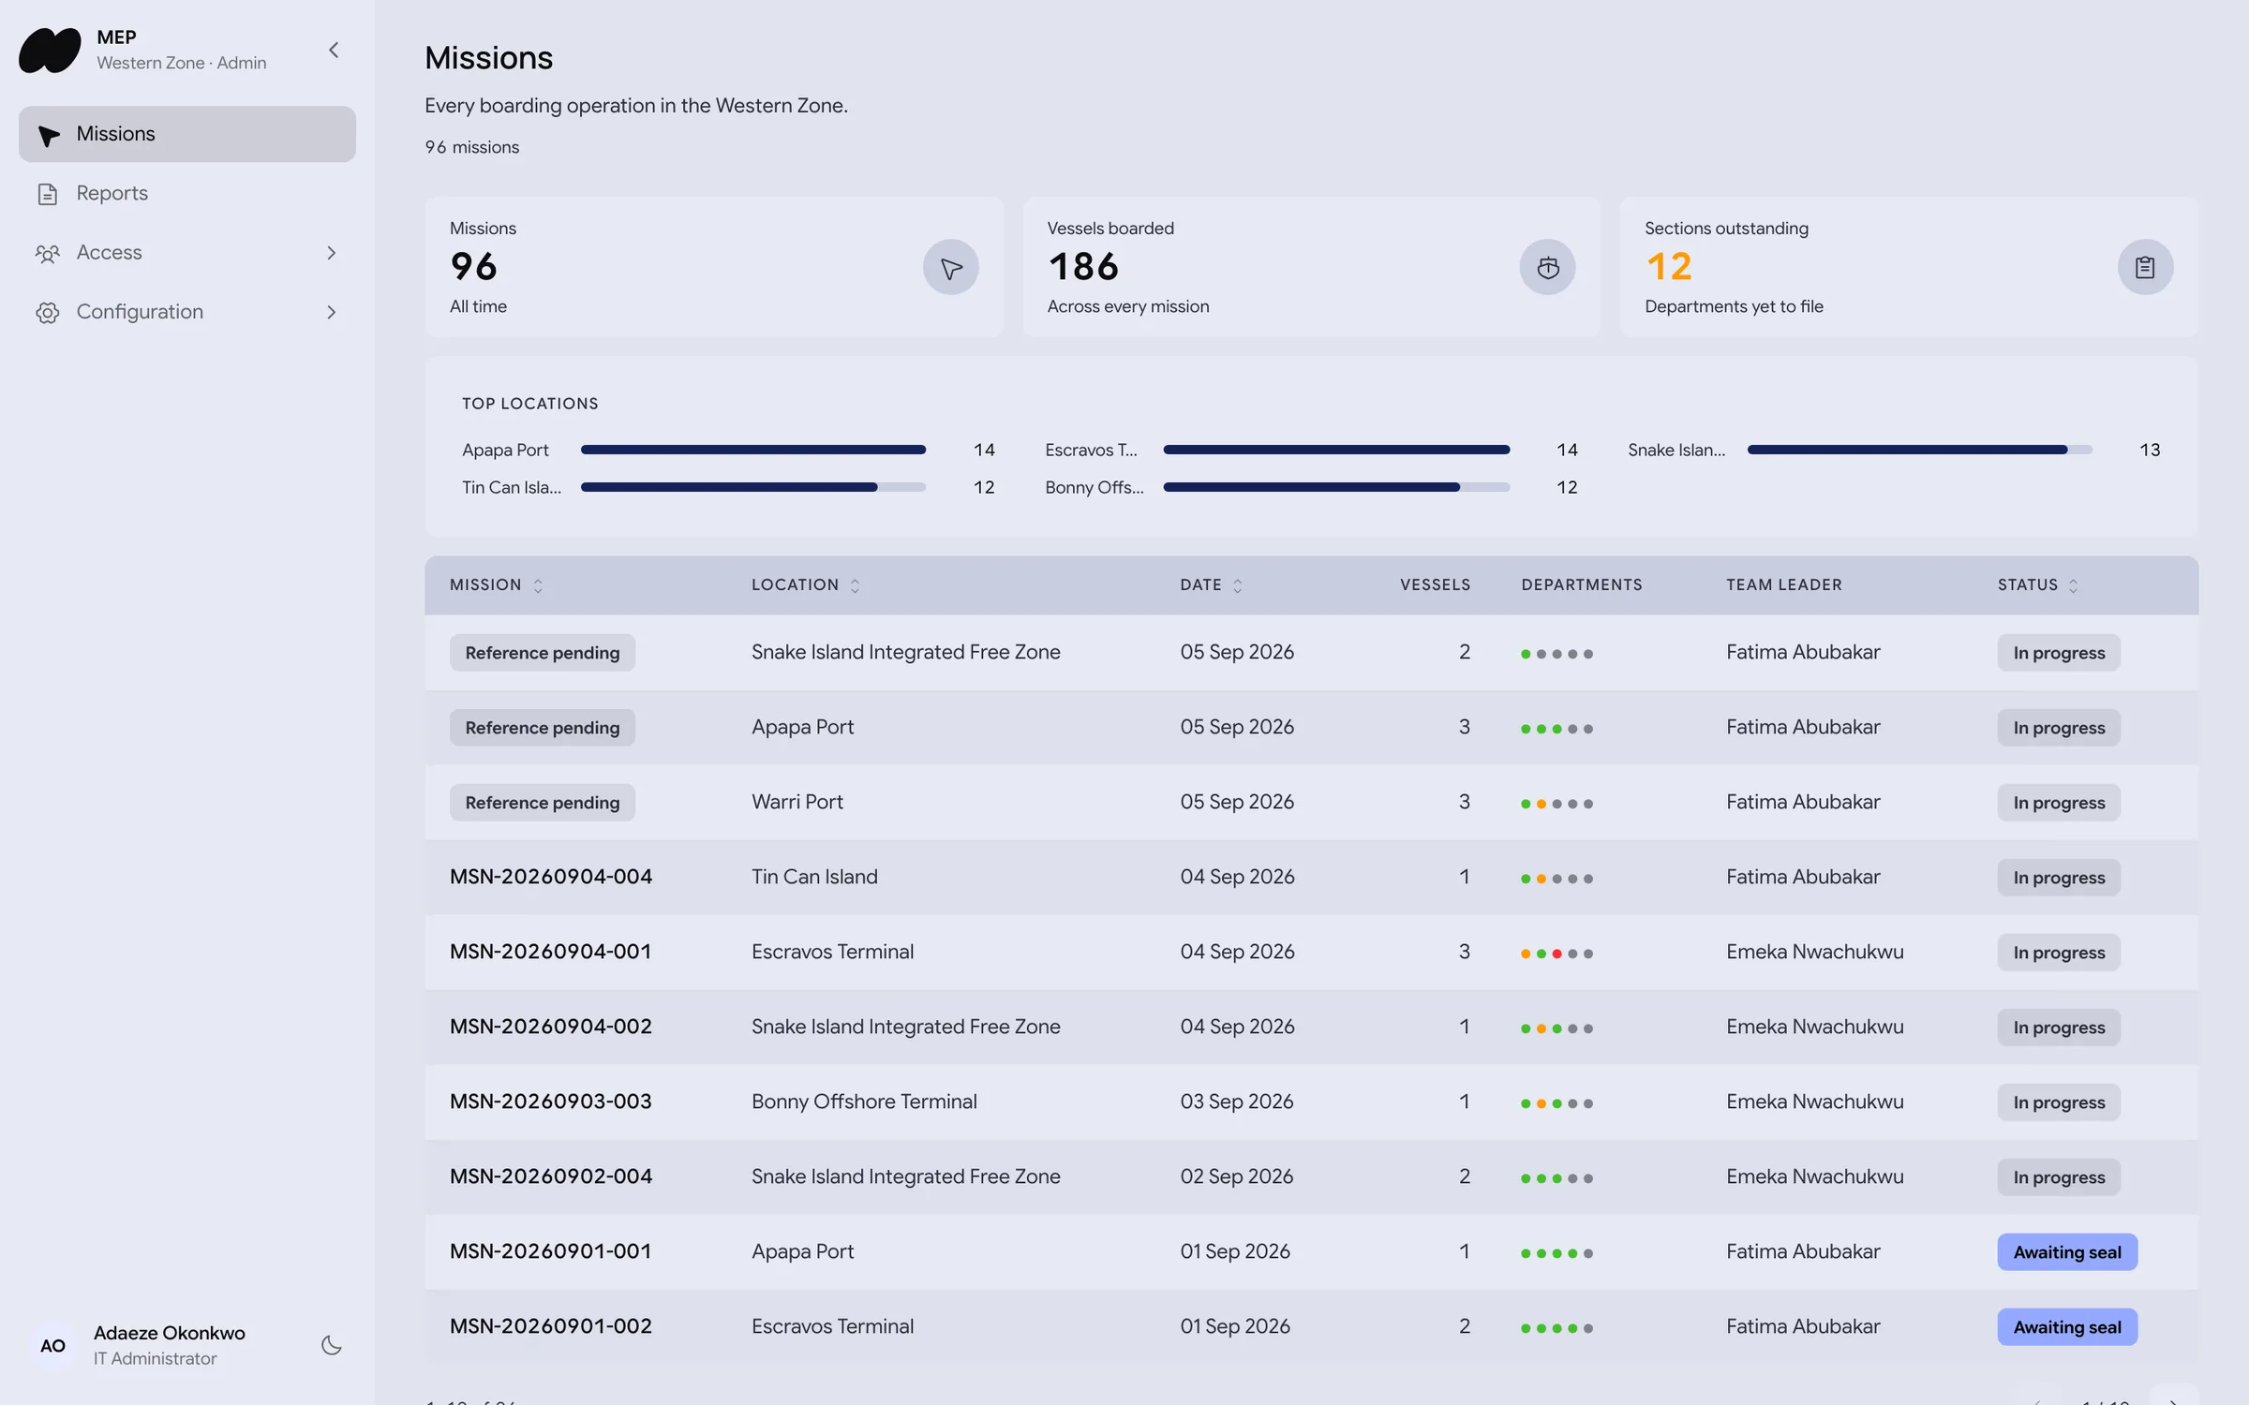Click Awaiting seal status for MSN-20260901-001
Screen dimensions: 2249x1405
[2067, 1252]
